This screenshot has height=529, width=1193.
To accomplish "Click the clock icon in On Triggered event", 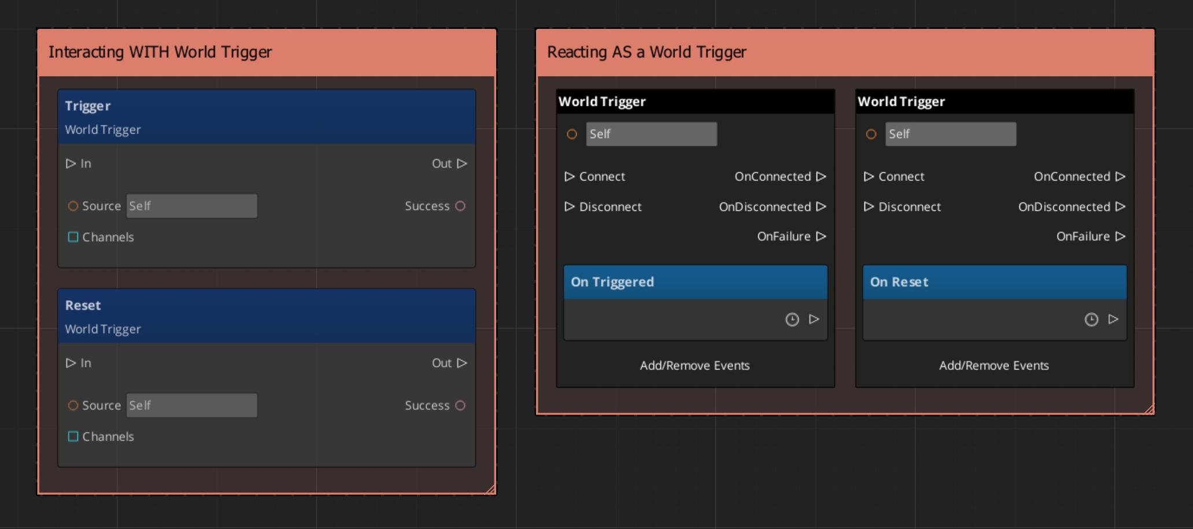I will 792,320.
